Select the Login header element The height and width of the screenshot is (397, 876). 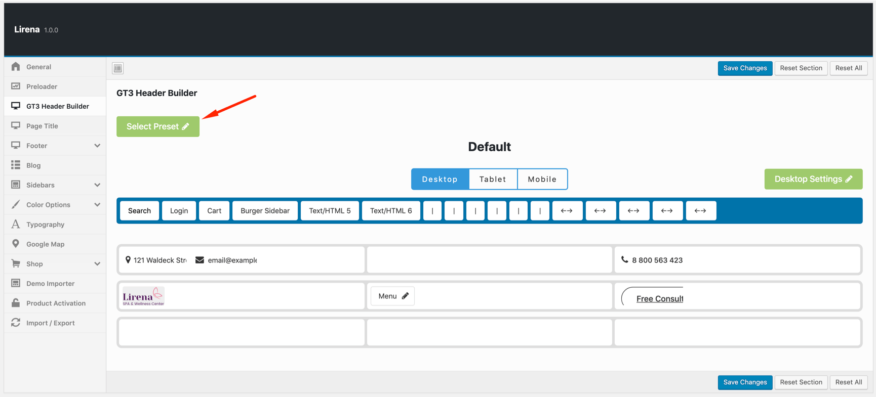click(179, 211)
